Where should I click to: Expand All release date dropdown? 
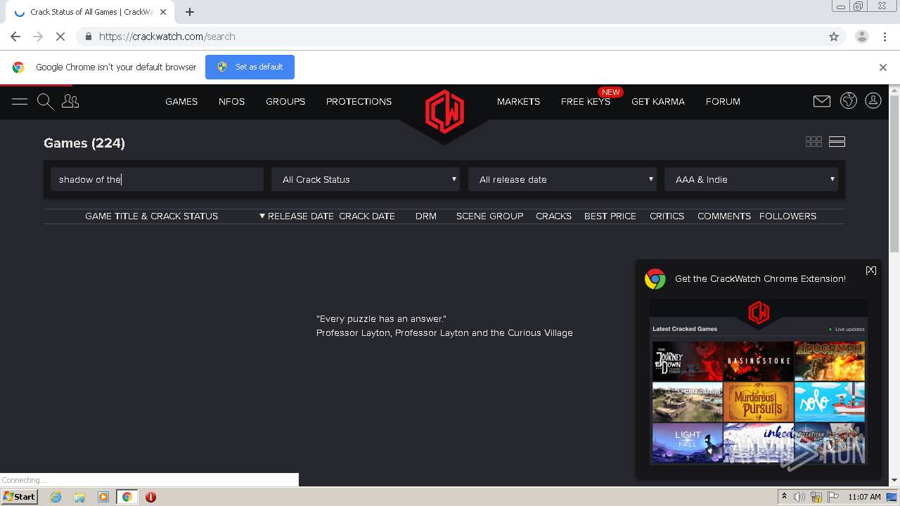click(562, 179)
